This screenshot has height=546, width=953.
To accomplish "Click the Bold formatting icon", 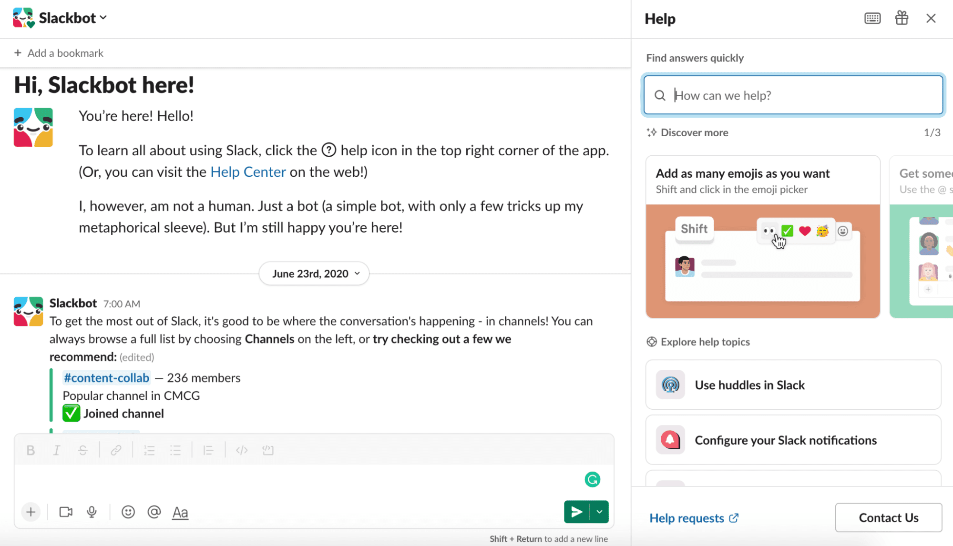I will 31,450.
